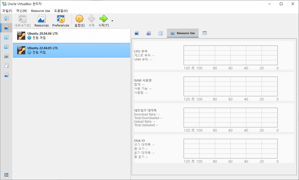Open the Resource Use menu in the menu bar

(41, 11)
